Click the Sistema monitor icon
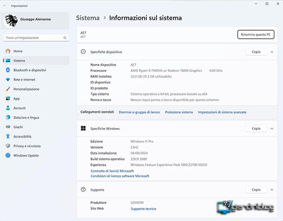This screenshot has height=221, width=283. pyautogui.click(x=8, y=60)
